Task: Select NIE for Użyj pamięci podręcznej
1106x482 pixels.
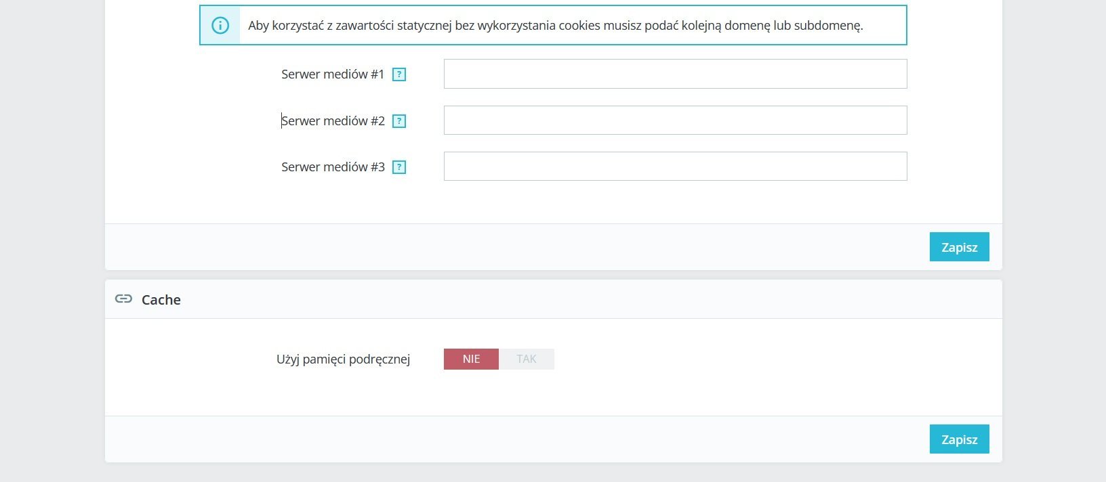Action: click(x=471, y=359)
